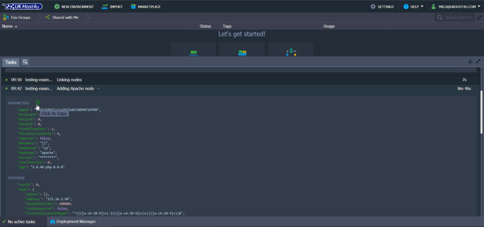Click the Import nodes icon
Screen dimensions: 484x227
[105, 7]
